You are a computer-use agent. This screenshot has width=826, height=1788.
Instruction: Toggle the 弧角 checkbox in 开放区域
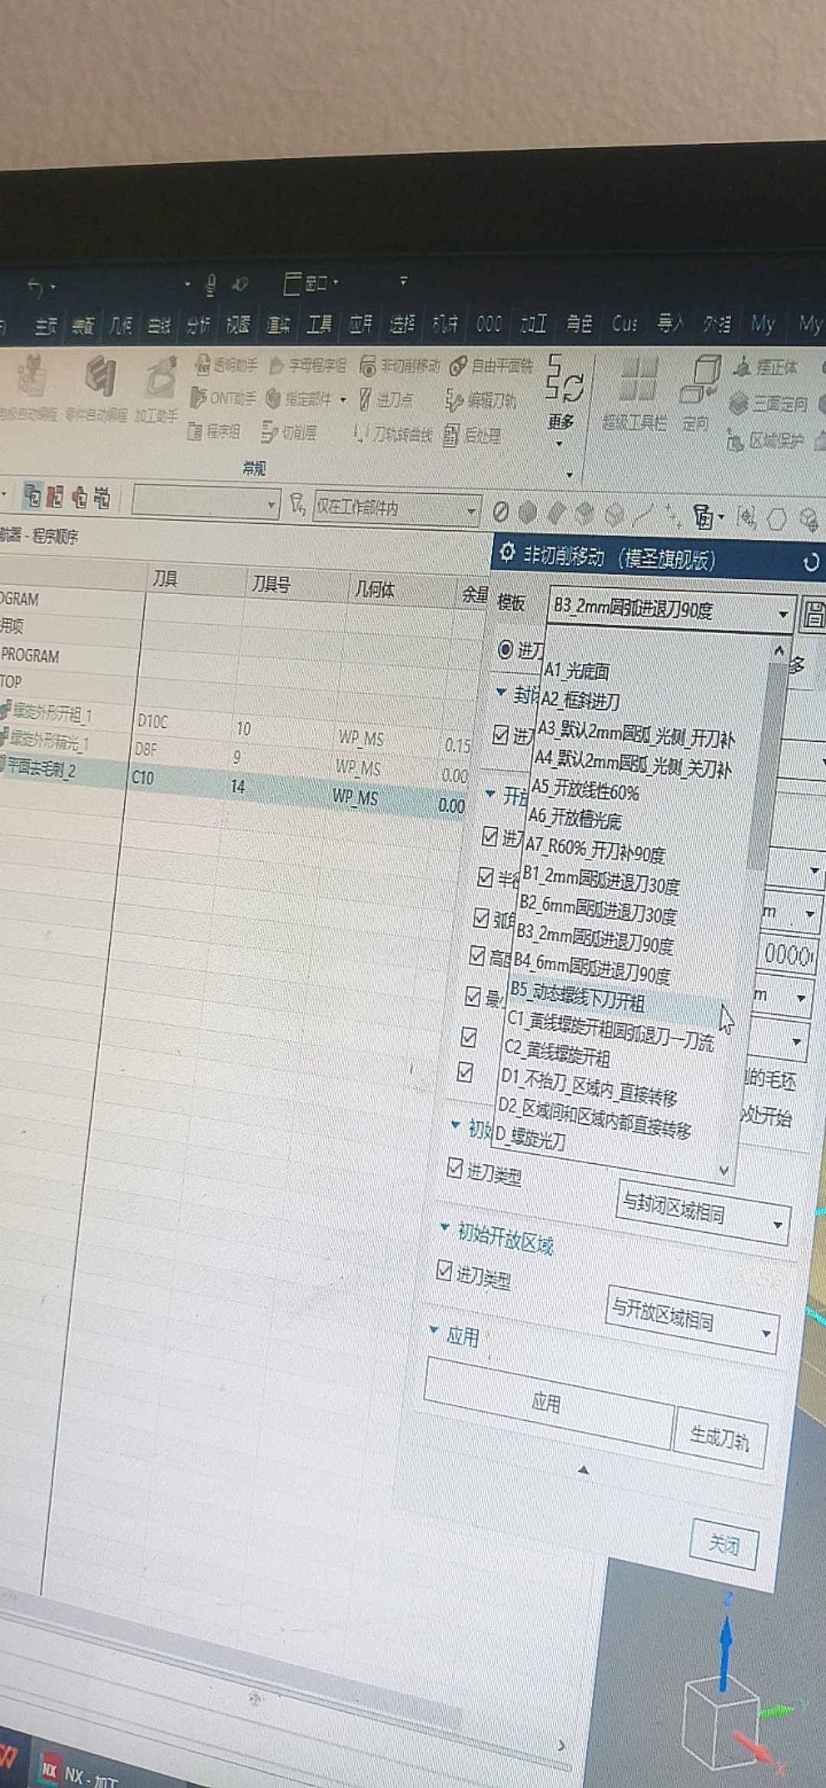(x=481, y=916)
